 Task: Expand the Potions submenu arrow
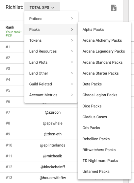(72, 18)
